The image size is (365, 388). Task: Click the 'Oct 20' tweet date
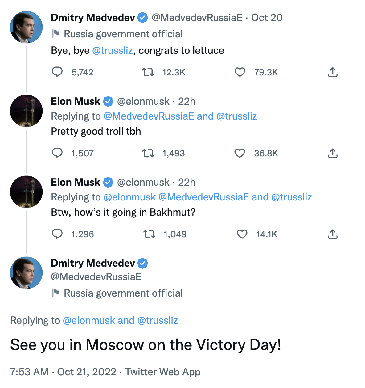pos(267,18)
